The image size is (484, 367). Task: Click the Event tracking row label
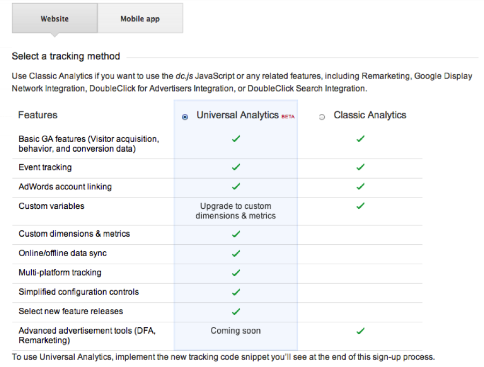pyautogui.click(x=45, y=167)
